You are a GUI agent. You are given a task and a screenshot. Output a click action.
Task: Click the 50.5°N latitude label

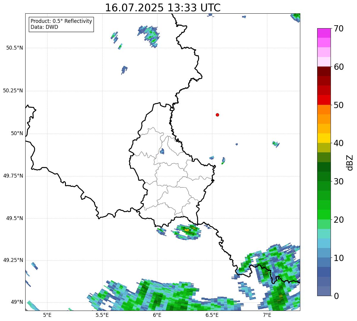coord(15,48)
